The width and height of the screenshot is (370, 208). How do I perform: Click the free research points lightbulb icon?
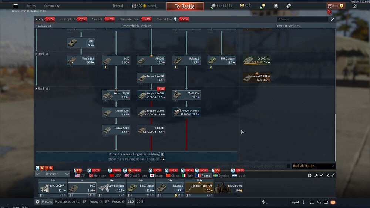pyautogui.click(x=263, y=6)
